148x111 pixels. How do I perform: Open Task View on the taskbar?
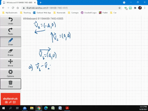pyautogui.click(x=17, y=108)
